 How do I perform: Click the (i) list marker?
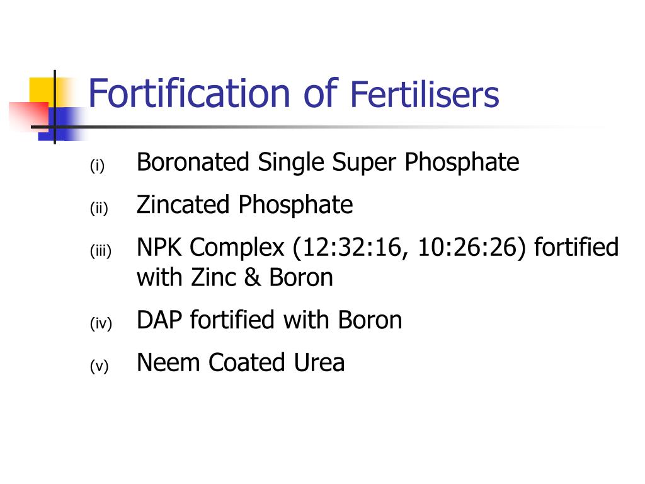[x=97, y=166]
